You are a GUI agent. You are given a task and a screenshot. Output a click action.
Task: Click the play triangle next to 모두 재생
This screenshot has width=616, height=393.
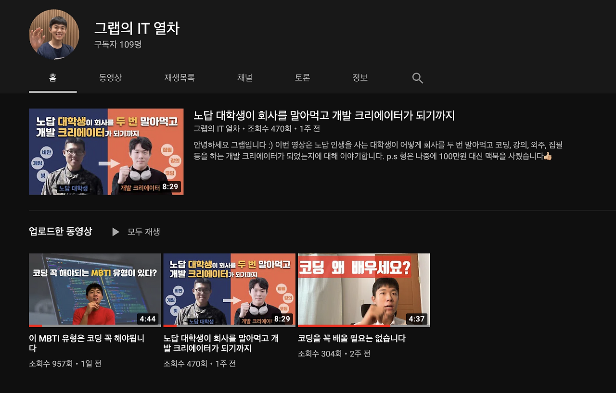(115, 232)
